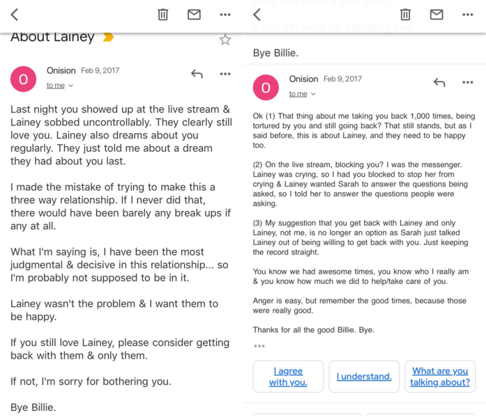Image resolution: width=486 pixels, height=417 pixels.
Task: Expand recipient details 'to me' on left
Action: coord(60,86)
